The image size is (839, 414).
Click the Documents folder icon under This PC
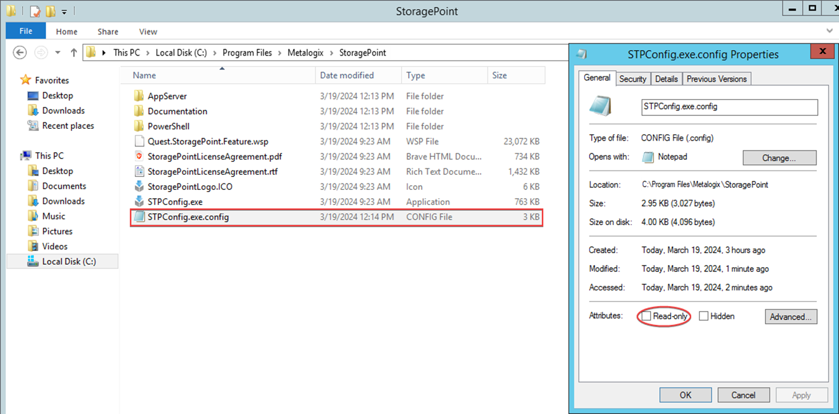point(33,186)
